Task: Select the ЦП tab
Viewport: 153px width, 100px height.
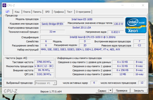Action: point(8,12)
